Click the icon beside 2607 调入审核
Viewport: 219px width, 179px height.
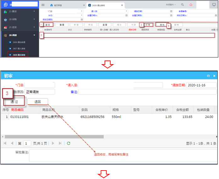point(10,49)
